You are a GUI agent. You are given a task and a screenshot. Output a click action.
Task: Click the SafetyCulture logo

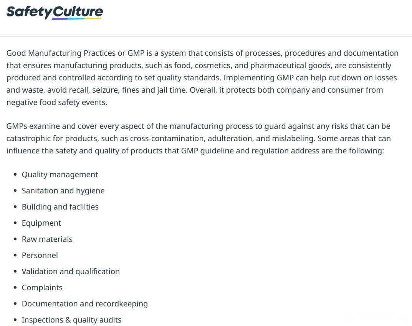(x=55, y=12)
